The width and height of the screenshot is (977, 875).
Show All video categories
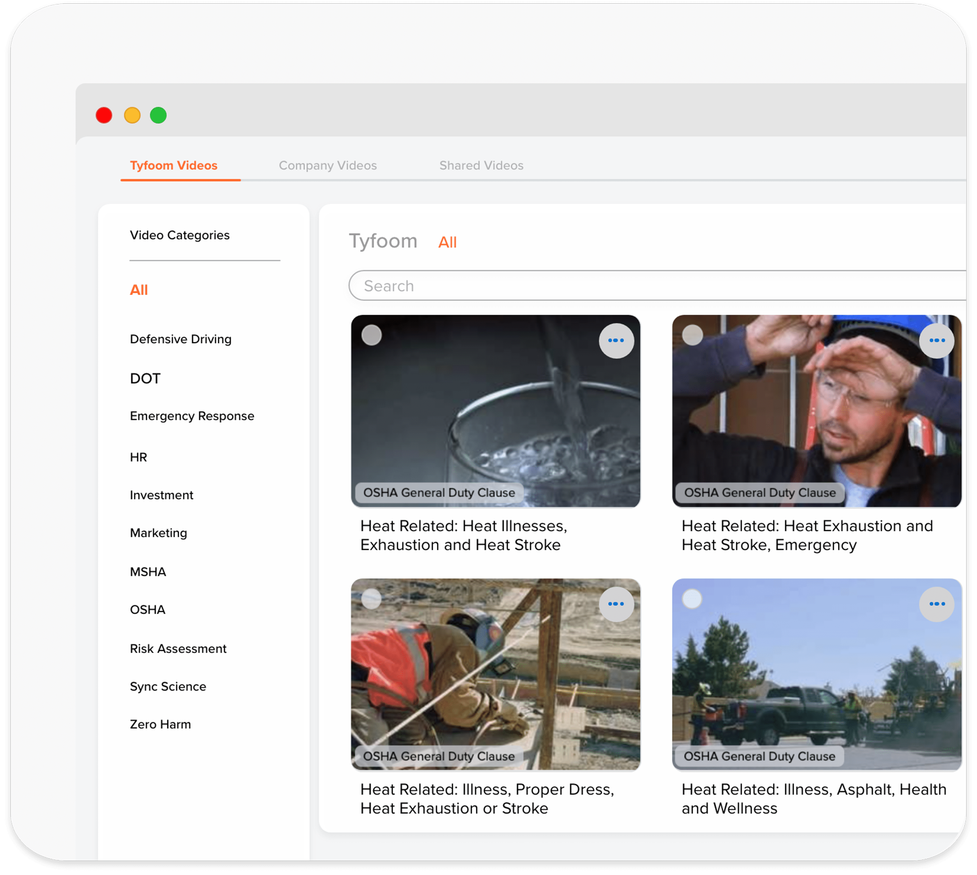(139, 290)
